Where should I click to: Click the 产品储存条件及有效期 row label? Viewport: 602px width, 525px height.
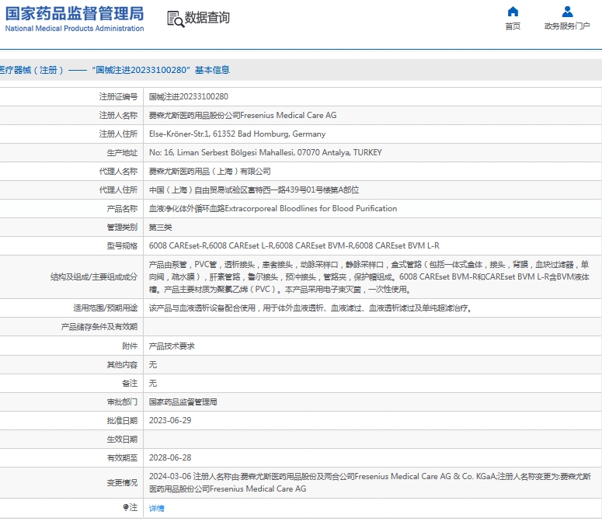click(x=99, y=327)
